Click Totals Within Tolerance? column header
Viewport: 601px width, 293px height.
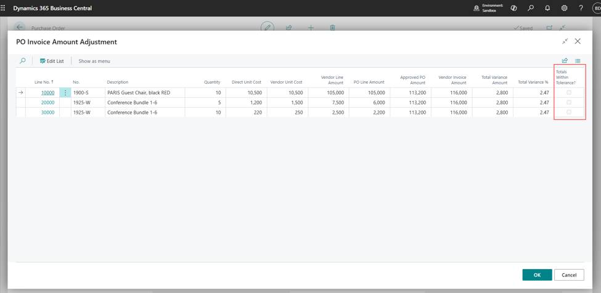(566, 78)
